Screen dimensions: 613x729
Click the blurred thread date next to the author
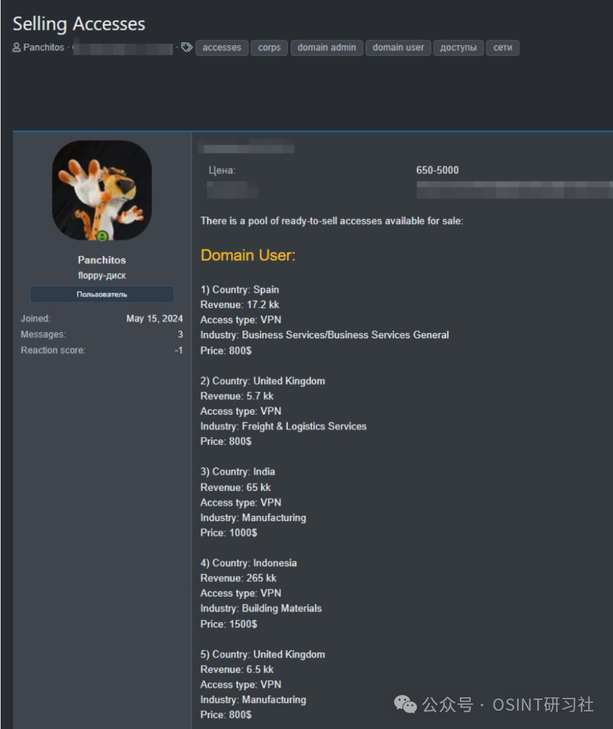click(123, 48)
